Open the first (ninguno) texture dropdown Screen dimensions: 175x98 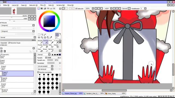[x=33, y=25]
